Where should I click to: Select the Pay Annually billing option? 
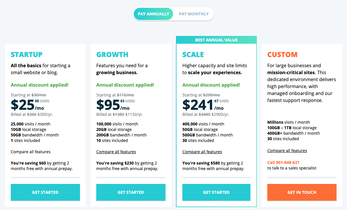153,14
